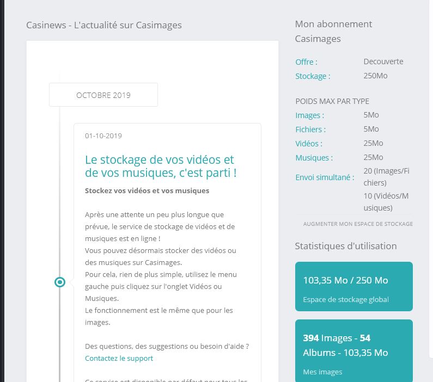Viewport: 433px width, 382px height.
Task: Click the article date 01-10-2019
Action: pos(103,135)
